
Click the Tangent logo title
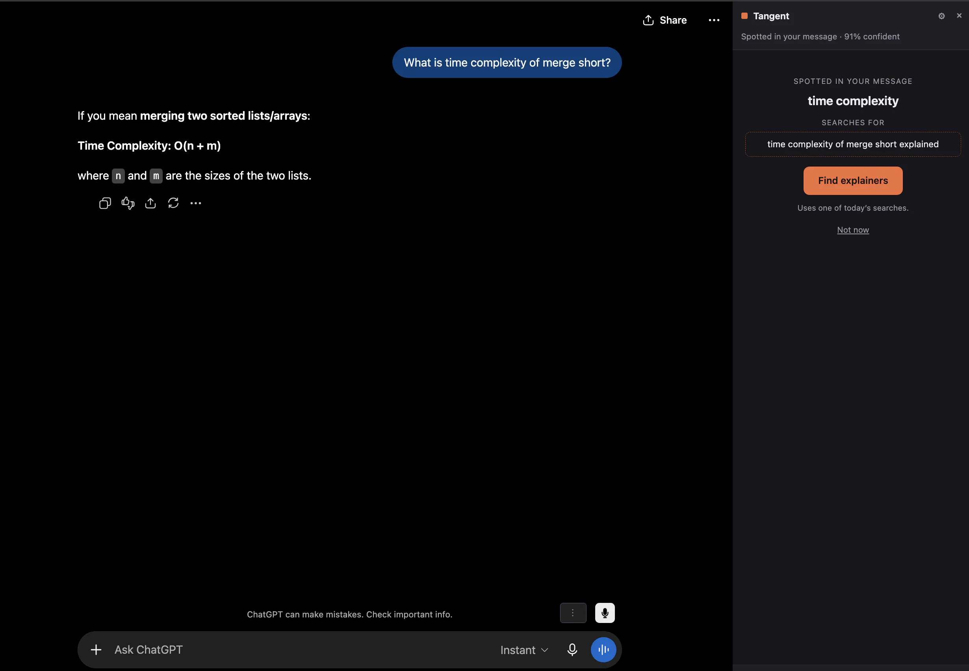coord(765,16)
